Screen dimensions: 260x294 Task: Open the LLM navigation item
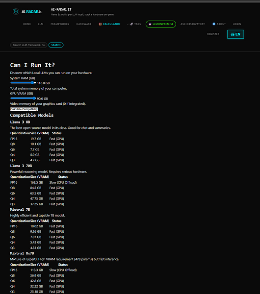click(x=41, y=24)
